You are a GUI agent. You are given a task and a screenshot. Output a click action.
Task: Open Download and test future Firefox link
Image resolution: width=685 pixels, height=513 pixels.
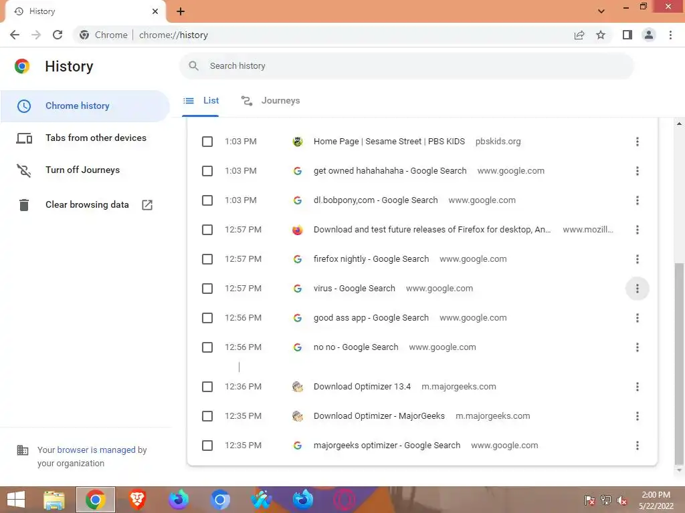pos(433,230)
